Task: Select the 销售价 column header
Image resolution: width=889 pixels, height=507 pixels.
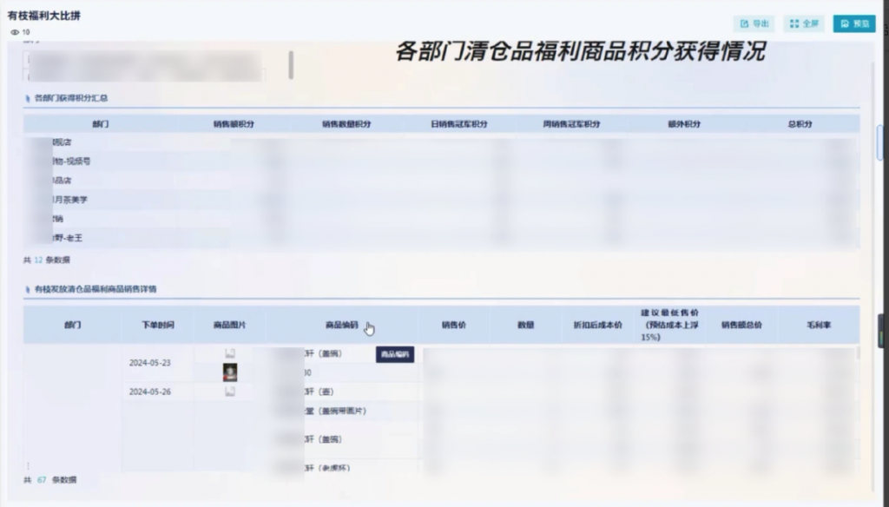Action: click(x=454, y=325)
